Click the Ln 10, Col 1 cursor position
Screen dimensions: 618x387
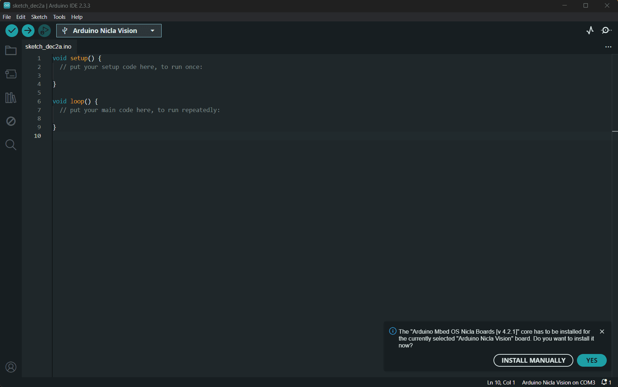501,383
